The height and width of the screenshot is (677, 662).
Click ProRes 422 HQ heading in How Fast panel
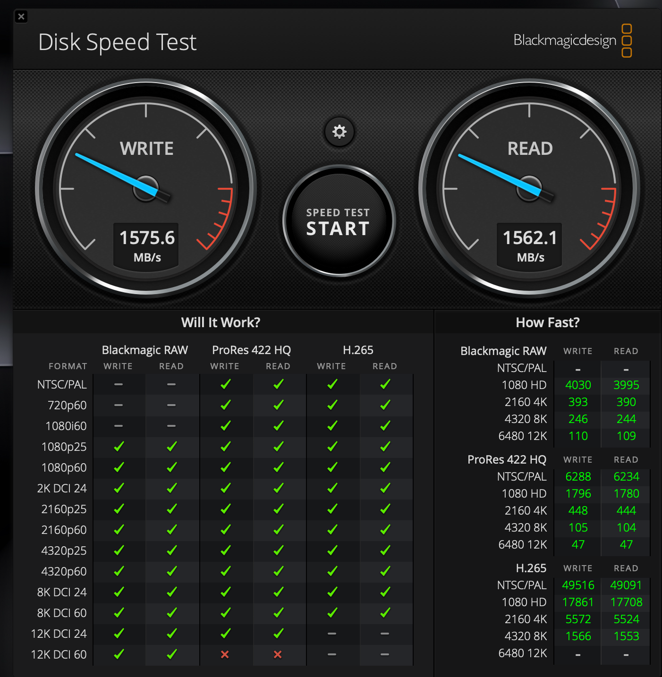click(x=507, y=459)
